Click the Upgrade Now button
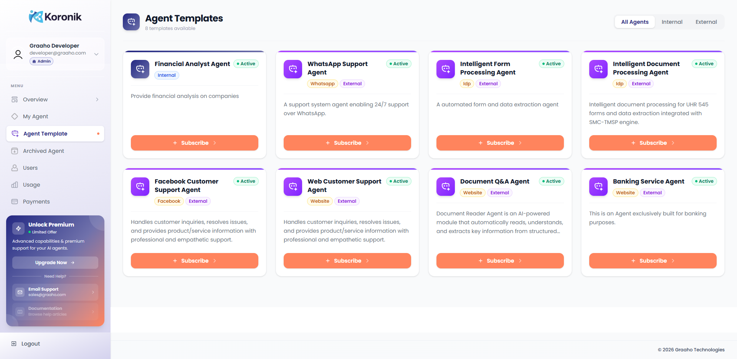737x359 pixels. pyautogui.click(x=55, y=263)
